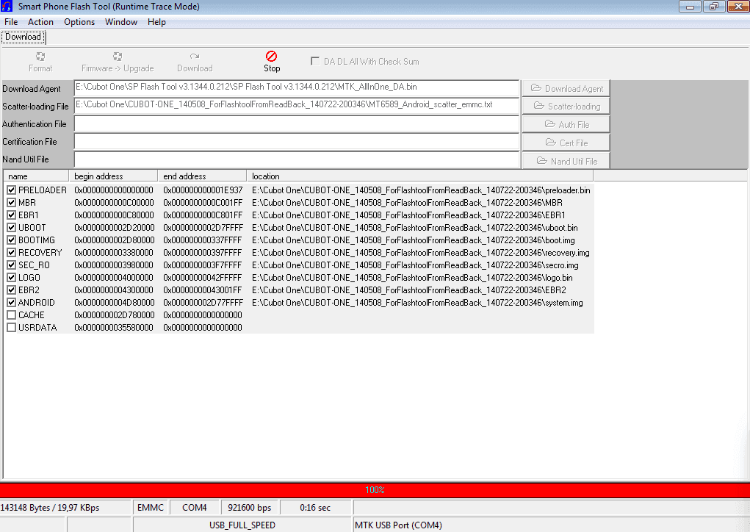
Task: Click the 0:16 sec elapsed time
Action: [x=315, y=508]
